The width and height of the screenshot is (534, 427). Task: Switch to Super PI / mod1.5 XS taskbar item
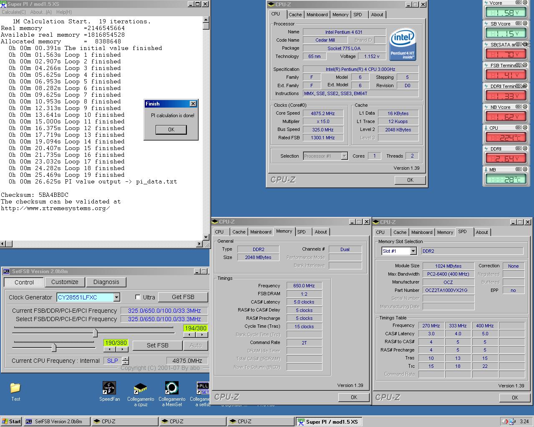point(330,422)
